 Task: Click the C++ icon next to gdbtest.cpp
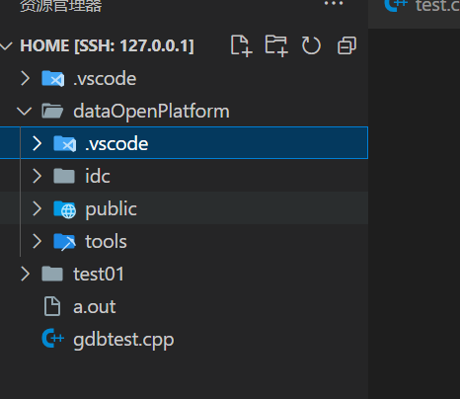[x=52, y=339]
